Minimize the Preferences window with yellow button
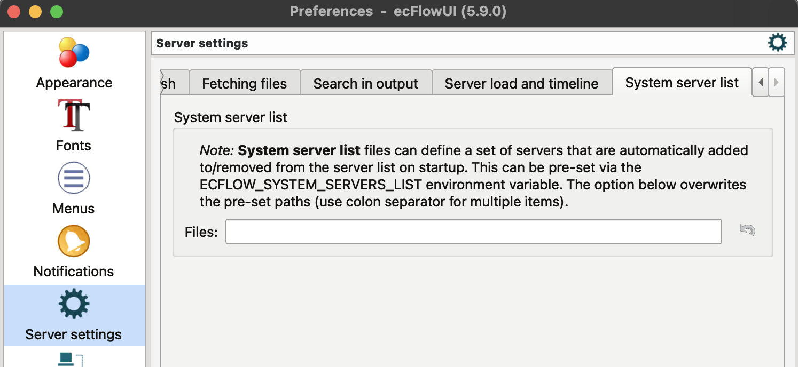Screen dimensions: 798x367 click(35, 11)
